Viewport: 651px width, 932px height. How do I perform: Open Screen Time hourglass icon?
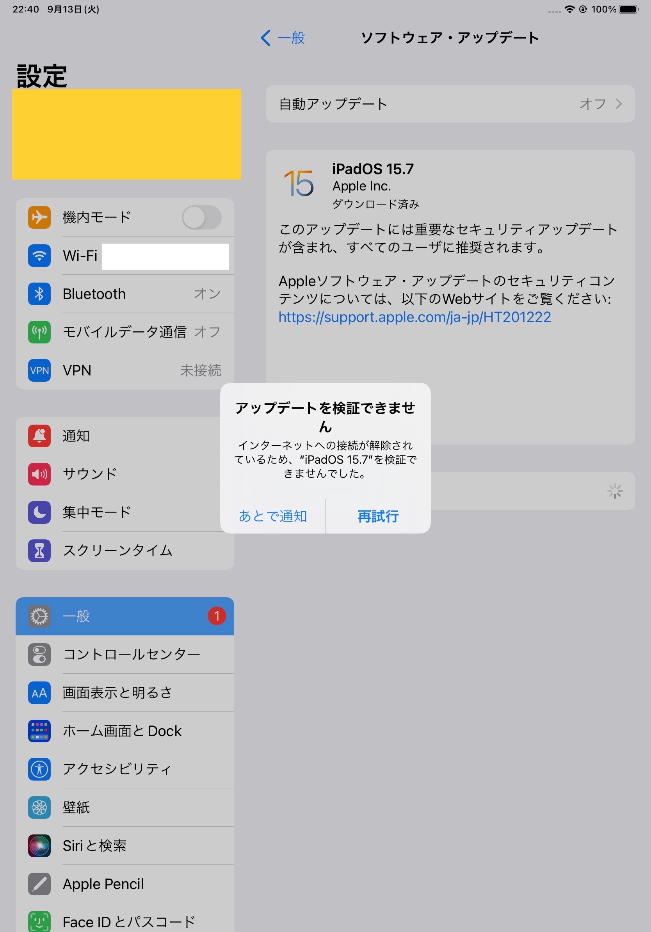(39, 550)
